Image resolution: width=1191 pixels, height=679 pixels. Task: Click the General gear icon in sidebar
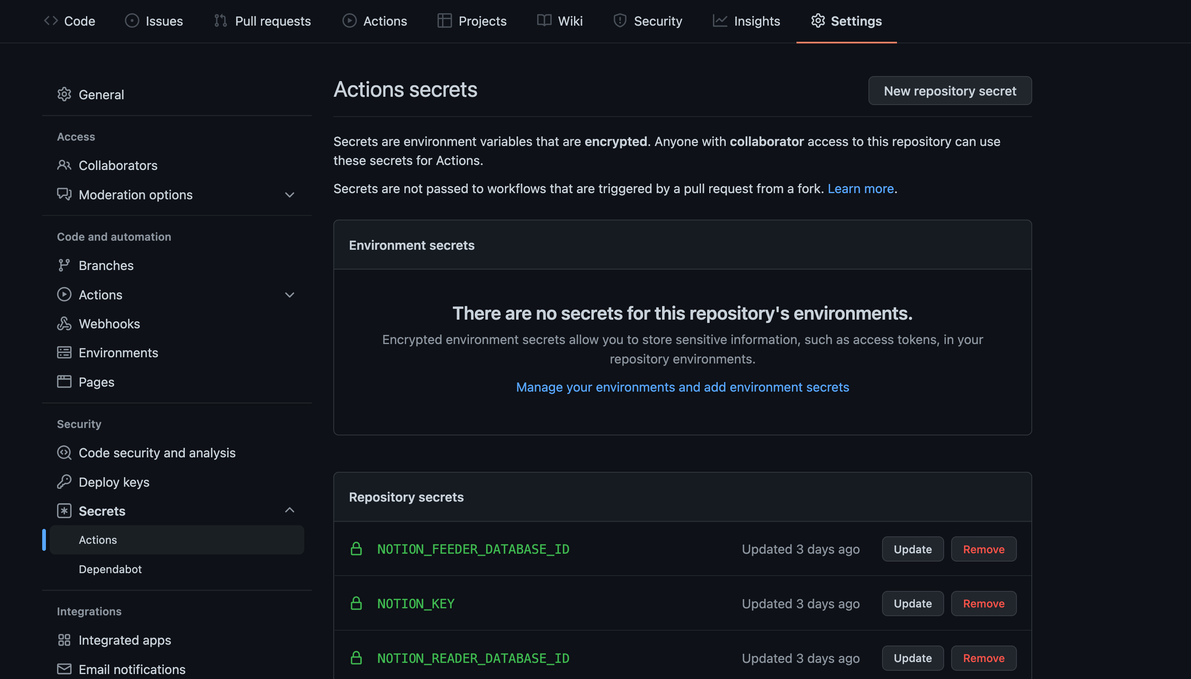point(64,95)
